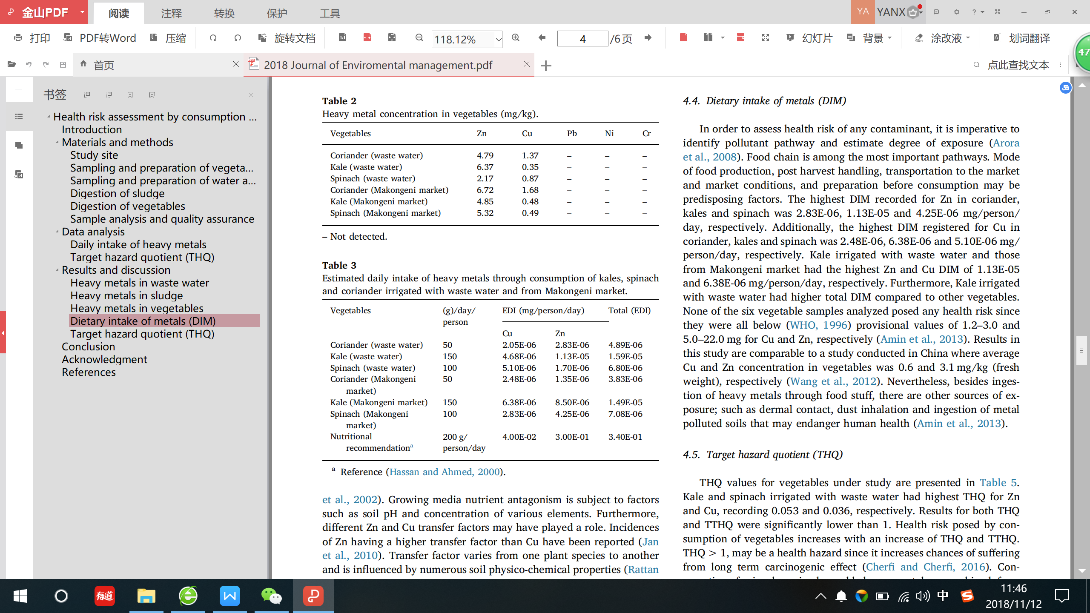Click the print (打印) icon

pyautogui.click(x=18, y=38)
